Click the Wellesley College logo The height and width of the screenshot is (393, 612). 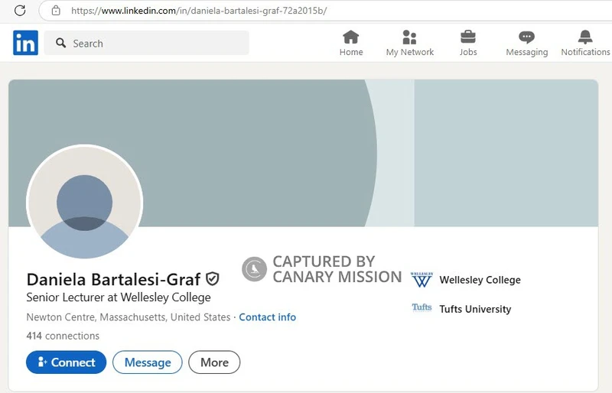coord(422,280)
